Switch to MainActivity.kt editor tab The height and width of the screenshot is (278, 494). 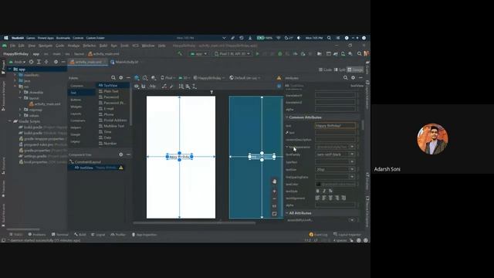pyautogui.click(x=125, y=62)
